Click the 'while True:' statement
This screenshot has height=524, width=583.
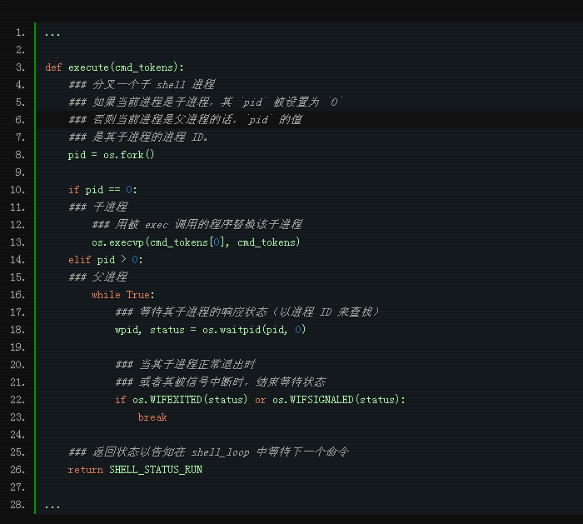pos(122,295)
